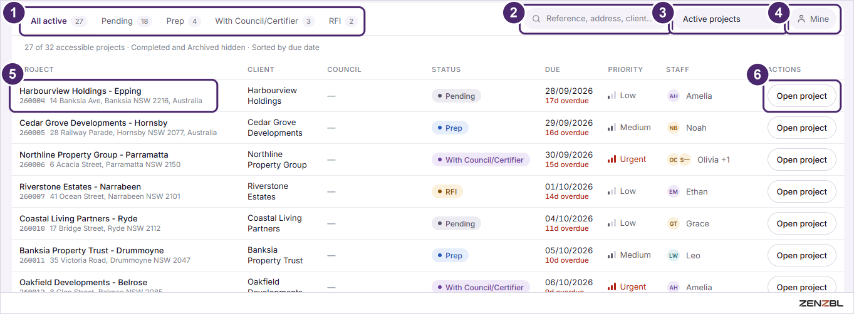Image resolution: width=854 pixels, height=314 pixels.
Task: Click the Pending status badge in Harbourview row
Action: coord(456,96)
